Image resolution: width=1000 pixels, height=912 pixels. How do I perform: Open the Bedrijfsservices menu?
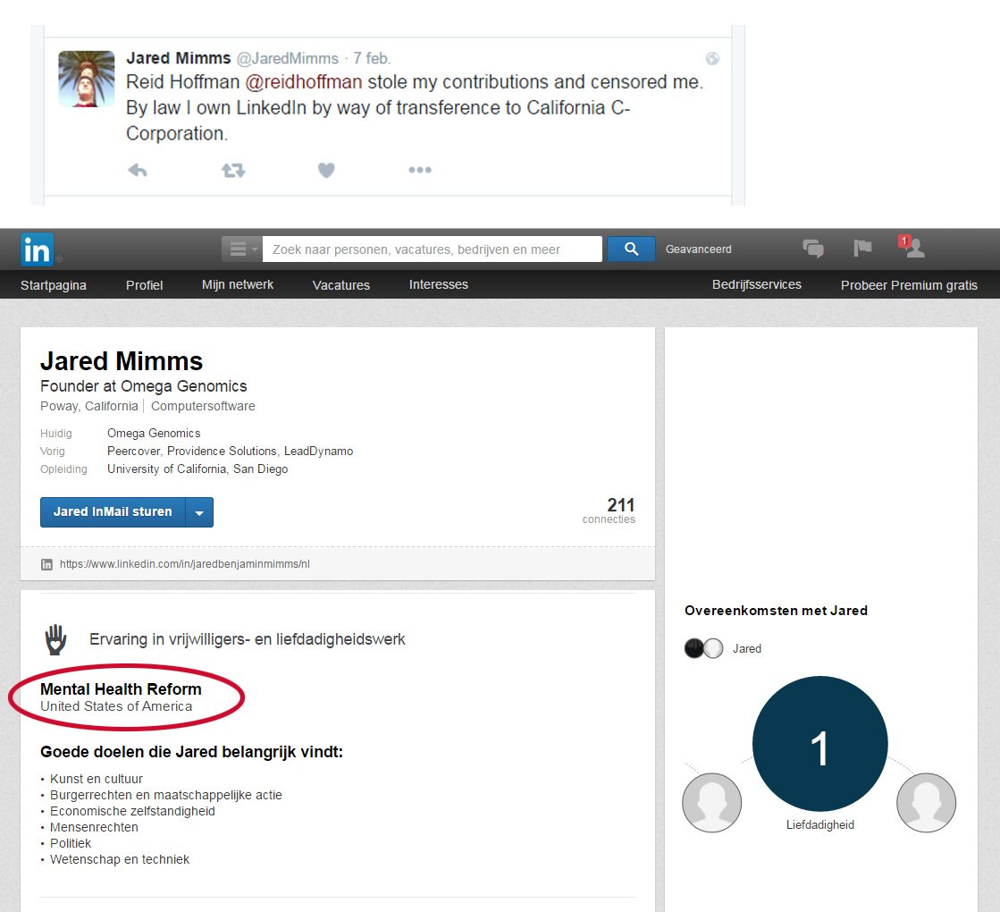(757, 284)
